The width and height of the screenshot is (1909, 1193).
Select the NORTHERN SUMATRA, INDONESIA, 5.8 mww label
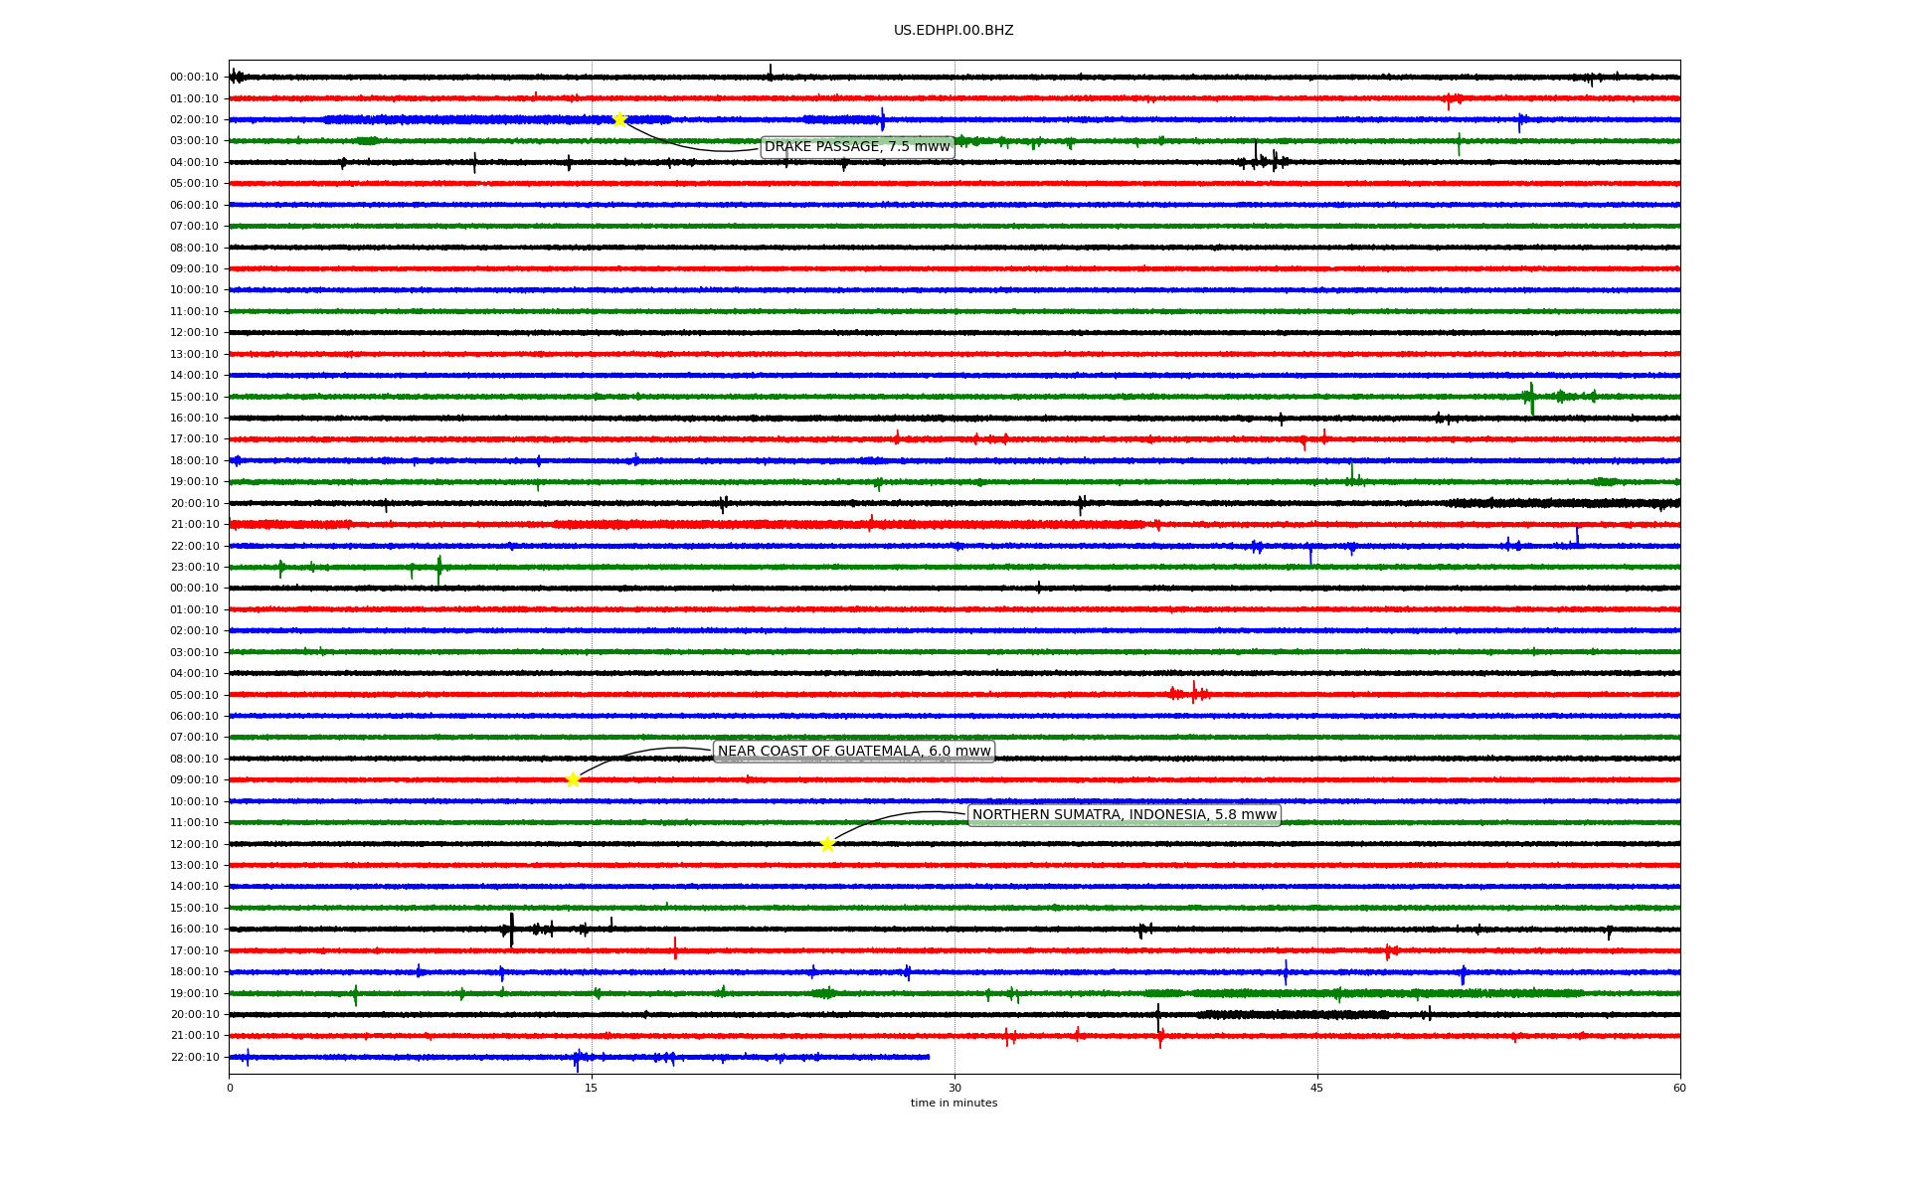pyautogui.click(x=1125, y=815)
